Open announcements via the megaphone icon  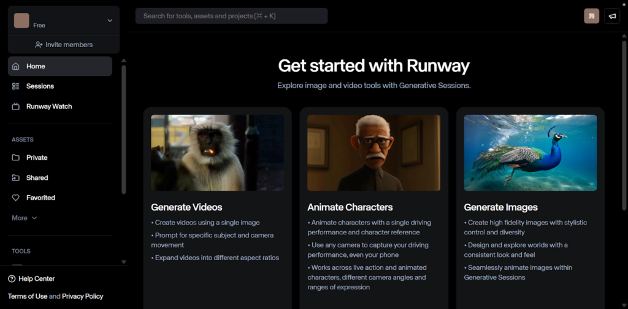(x=612, y=16)
